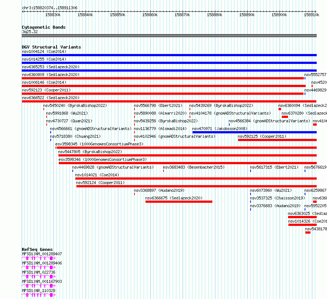Click the 158830k ruler position label
This screenshot has height=299, width=327.
click(x=53, y=15)
